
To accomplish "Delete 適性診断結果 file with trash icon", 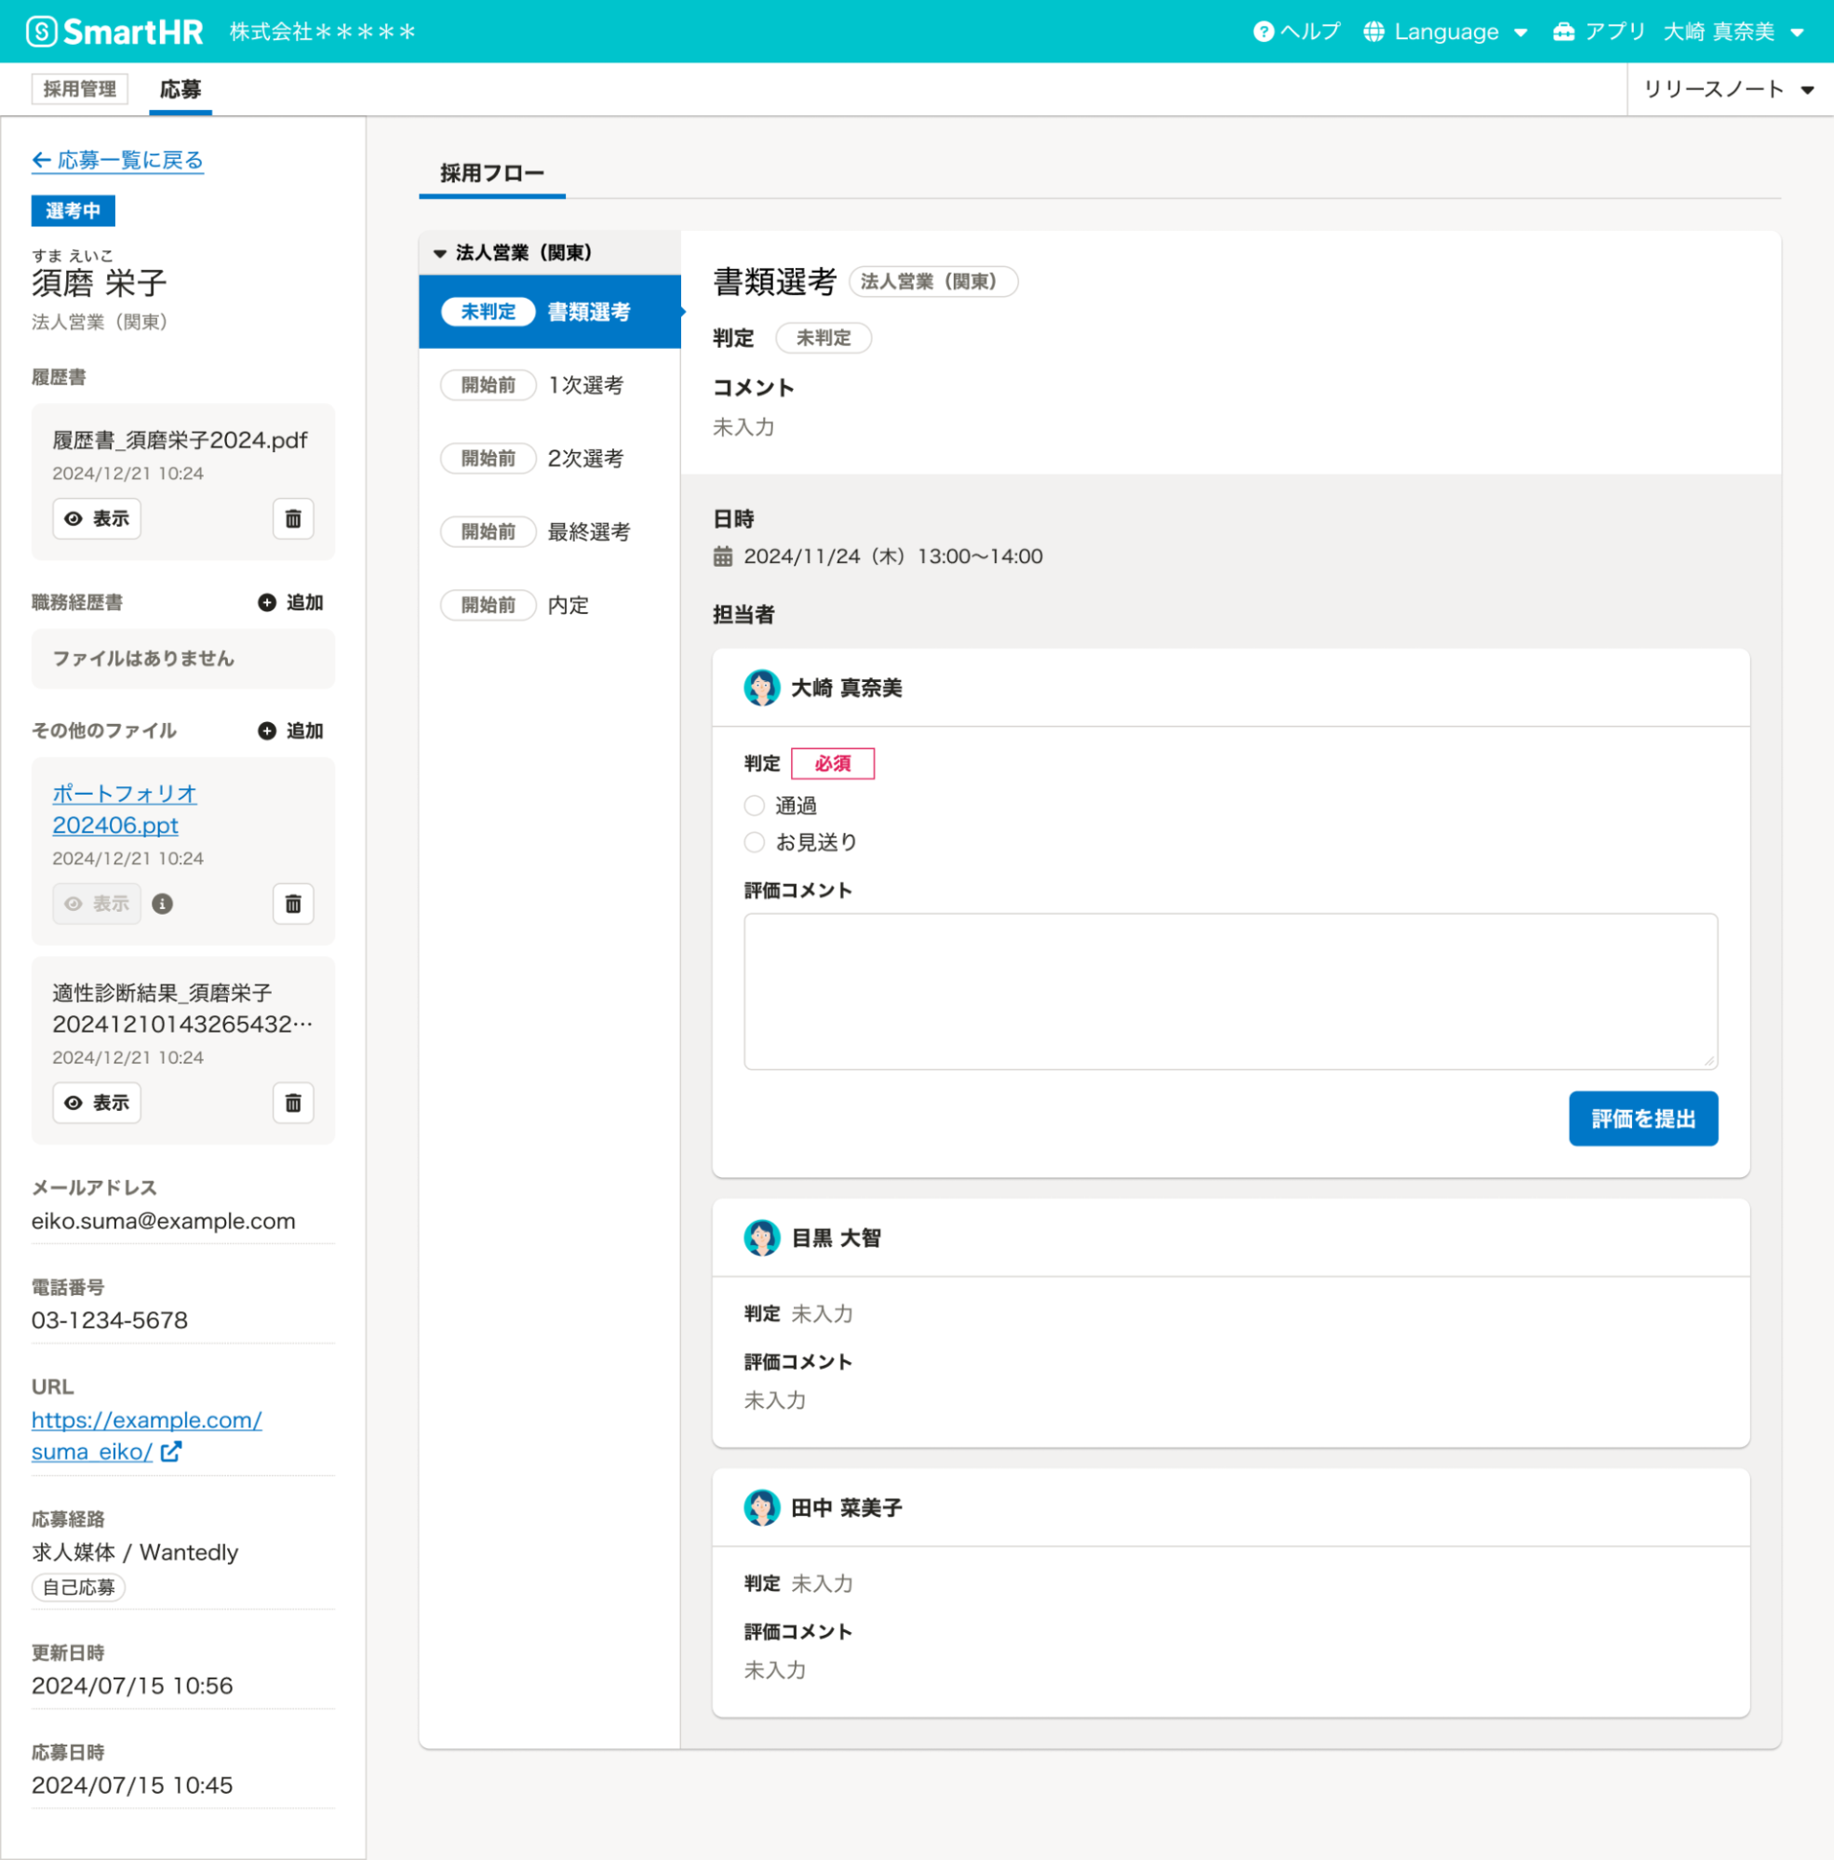I will pyautogui.click(x=293, y=1103).
